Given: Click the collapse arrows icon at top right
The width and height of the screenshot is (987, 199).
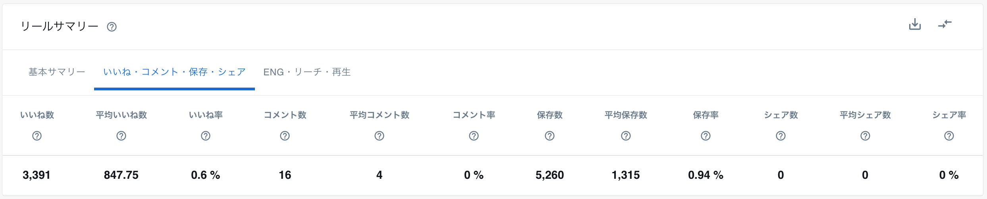Looking at the screenshot, I should (945, 25).
